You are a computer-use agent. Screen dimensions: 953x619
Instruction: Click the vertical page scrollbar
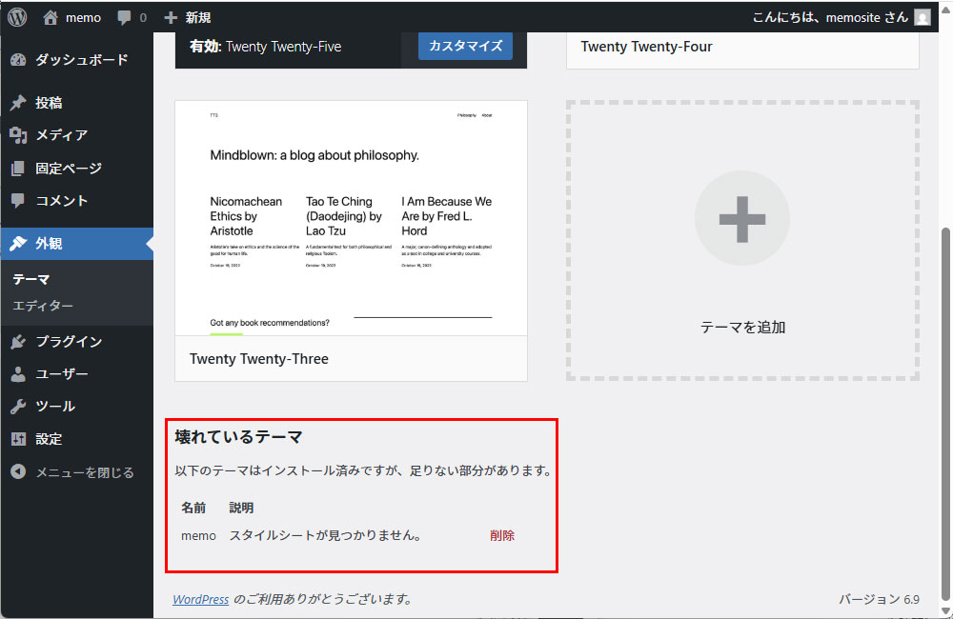tap(943, 409)
